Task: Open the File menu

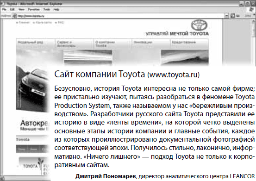Action: [x=4, y=9]
